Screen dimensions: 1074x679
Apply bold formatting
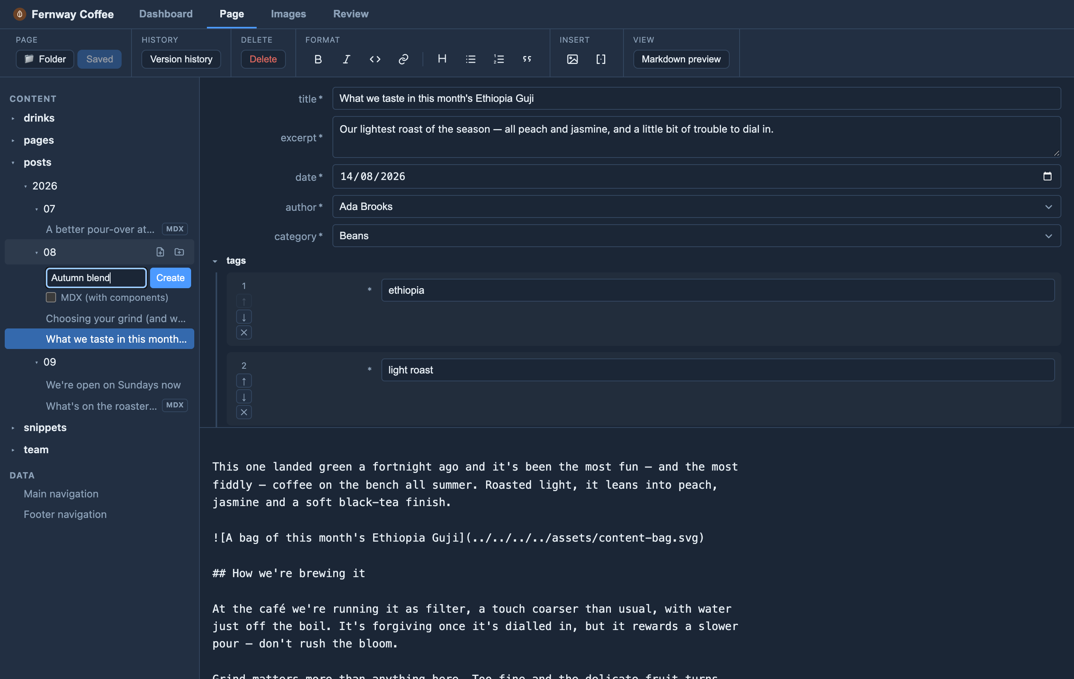318,59
